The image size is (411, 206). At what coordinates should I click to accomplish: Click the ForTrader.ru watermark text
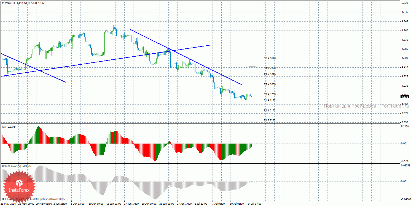(x=366, y=106)
